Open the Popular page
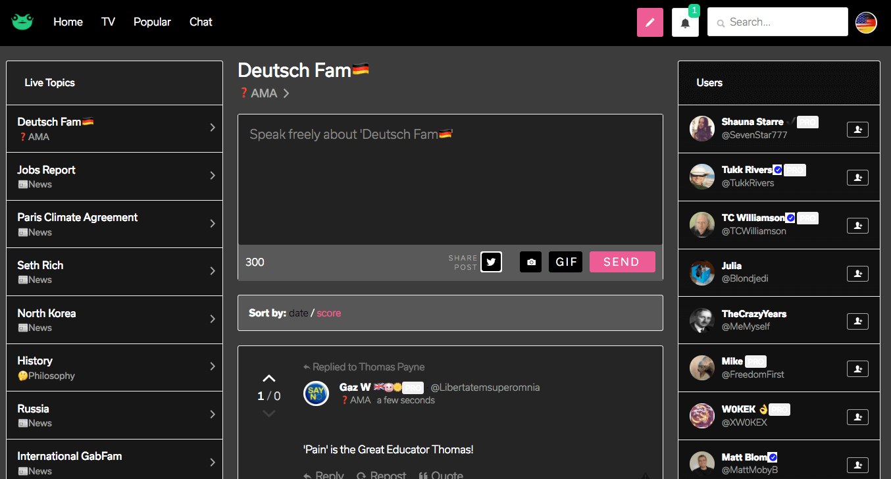 pyautogui.click(x=152, y=22)
